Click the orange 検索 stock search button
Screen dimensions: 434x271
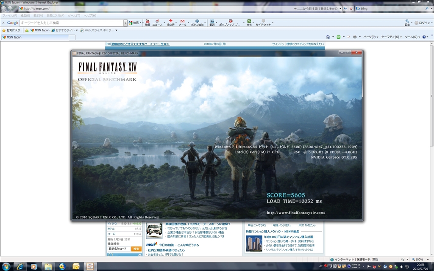pyautogui.click(x=136, y=249)
